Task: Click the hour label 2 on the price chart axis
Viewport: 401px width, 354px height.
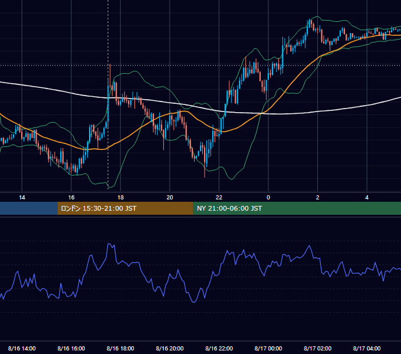Action: click(x=318, y=198)
